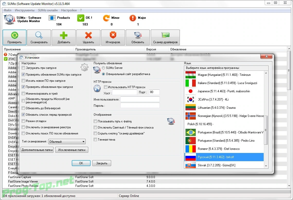Enable Искать новое ПО при запуске
Image resolution: width=293 pixels, height=200 pixels.
coord(23,81)
